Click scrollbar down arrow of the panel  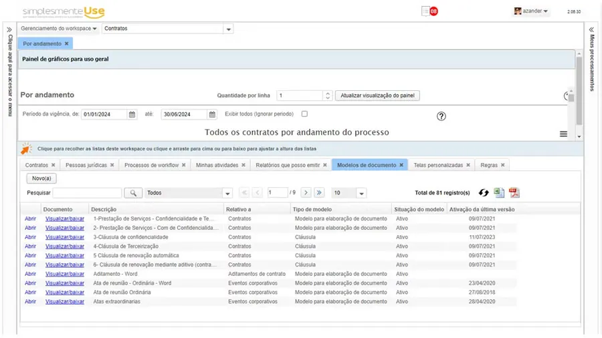coord(579,137)
